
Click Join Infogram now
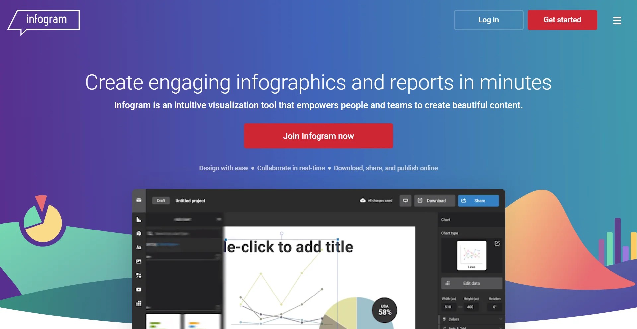318,136
